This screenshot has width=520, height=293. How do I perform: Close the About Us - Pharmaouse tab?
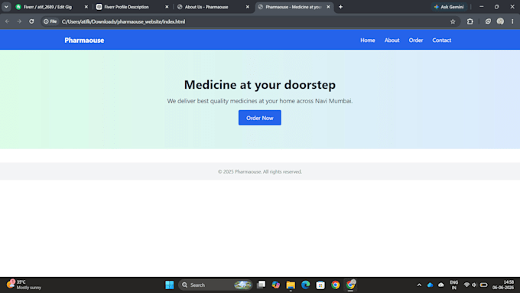click(248, 7)
